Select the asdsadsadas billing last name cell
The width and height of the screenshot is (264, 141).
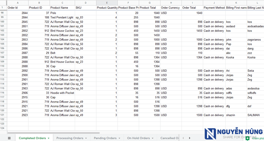tap(255, 26)
